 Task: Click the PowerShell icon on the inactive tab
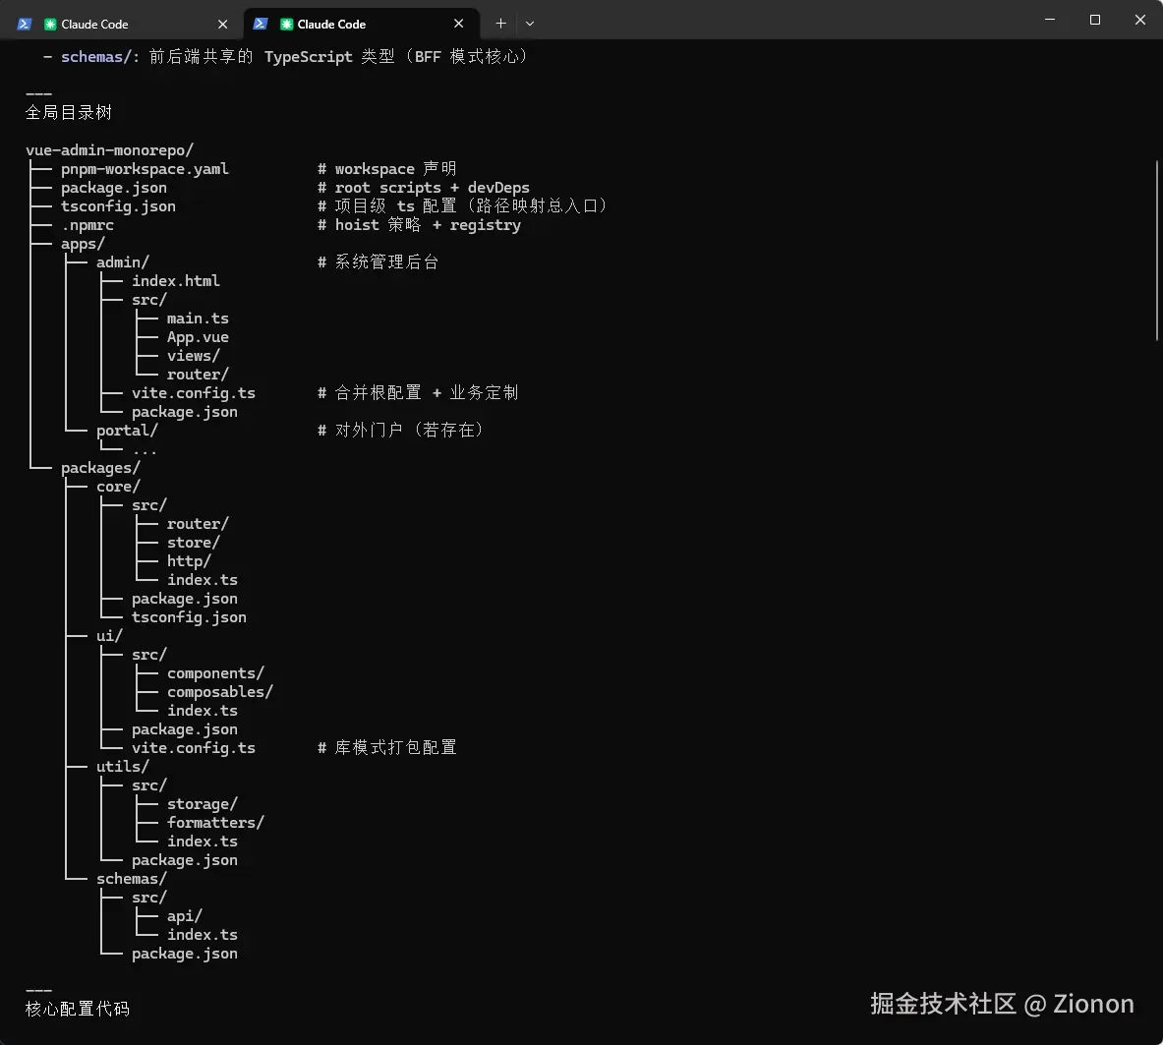25,24
